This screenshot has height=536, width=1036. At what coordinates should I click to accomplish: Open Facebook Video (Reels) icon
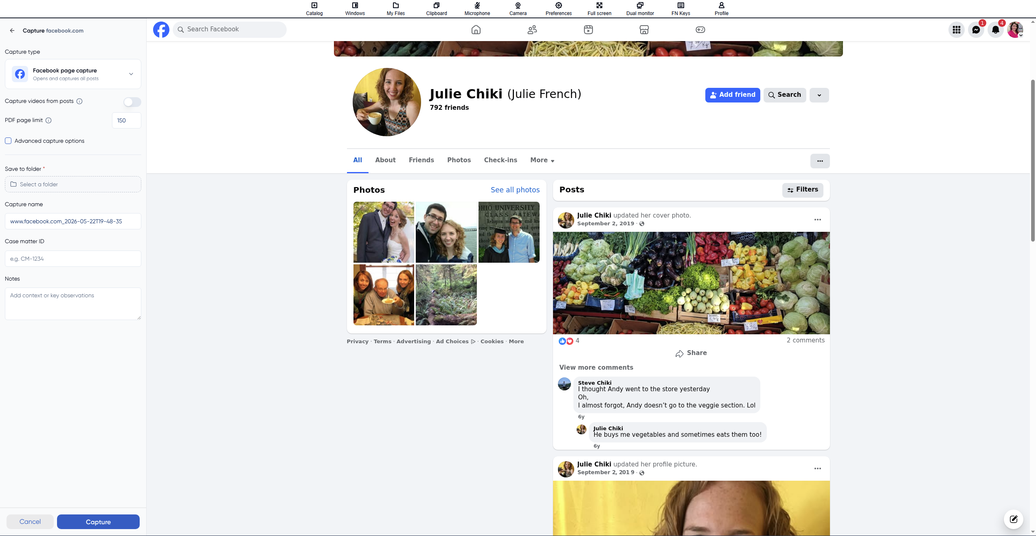click(x=588, y=30)
